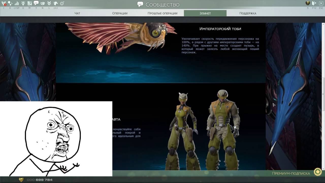Open the mask icon (L)
This screenshot has width=325, height=183.
[49, 3]
